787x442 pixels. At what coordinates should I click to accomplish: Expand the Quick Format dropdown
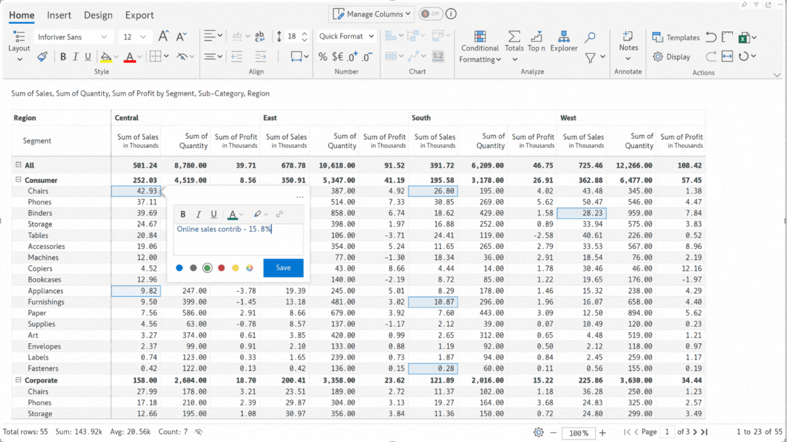point(347,36)
